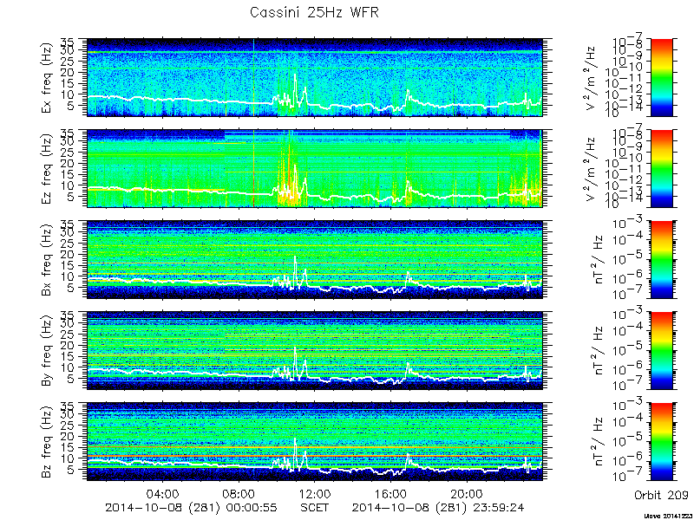Viewport: 694px width, 520px height.
Task: Select the color bar beside the Ez panel
Action: coord(661,168)
